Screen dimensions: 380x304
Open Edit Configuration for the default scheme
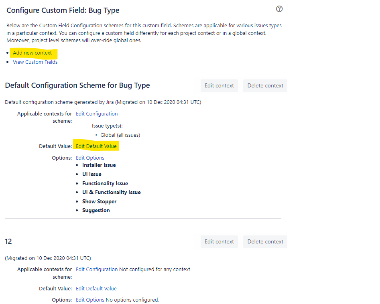pos(96,113)
